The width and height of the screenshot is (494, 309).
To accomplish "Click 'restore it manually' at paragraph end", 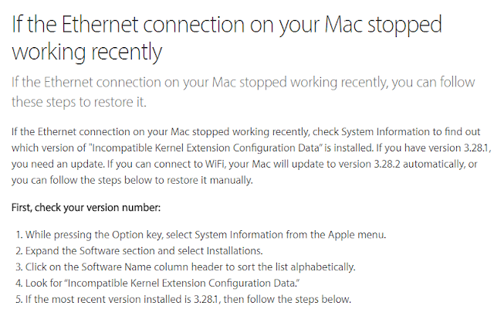I will click(x=209, y=180).
